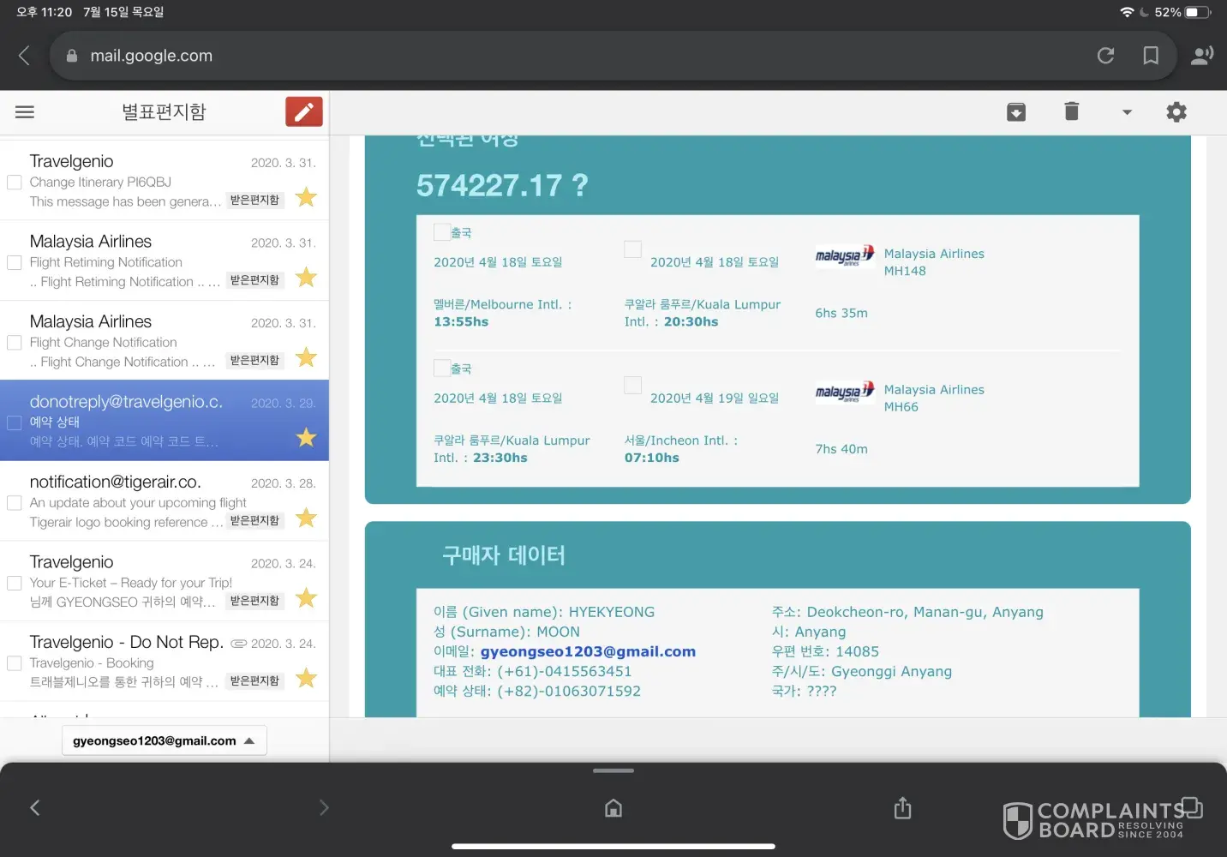Open Travelgenio - Do Not Reply booking email

click(165, 662)
